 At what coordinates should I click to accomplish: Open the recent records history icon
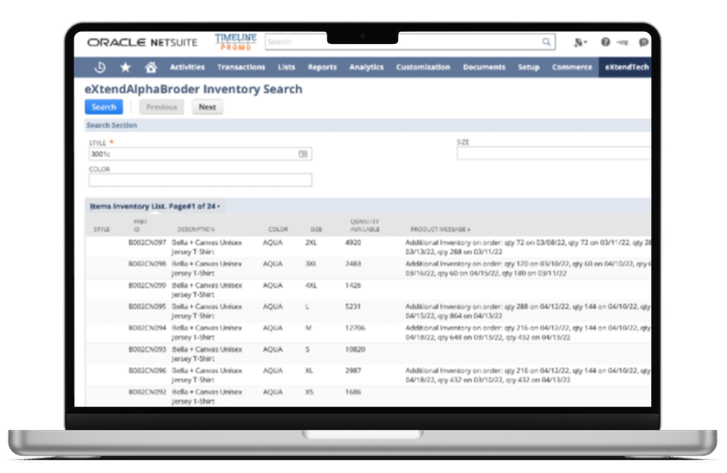point(100,67)
